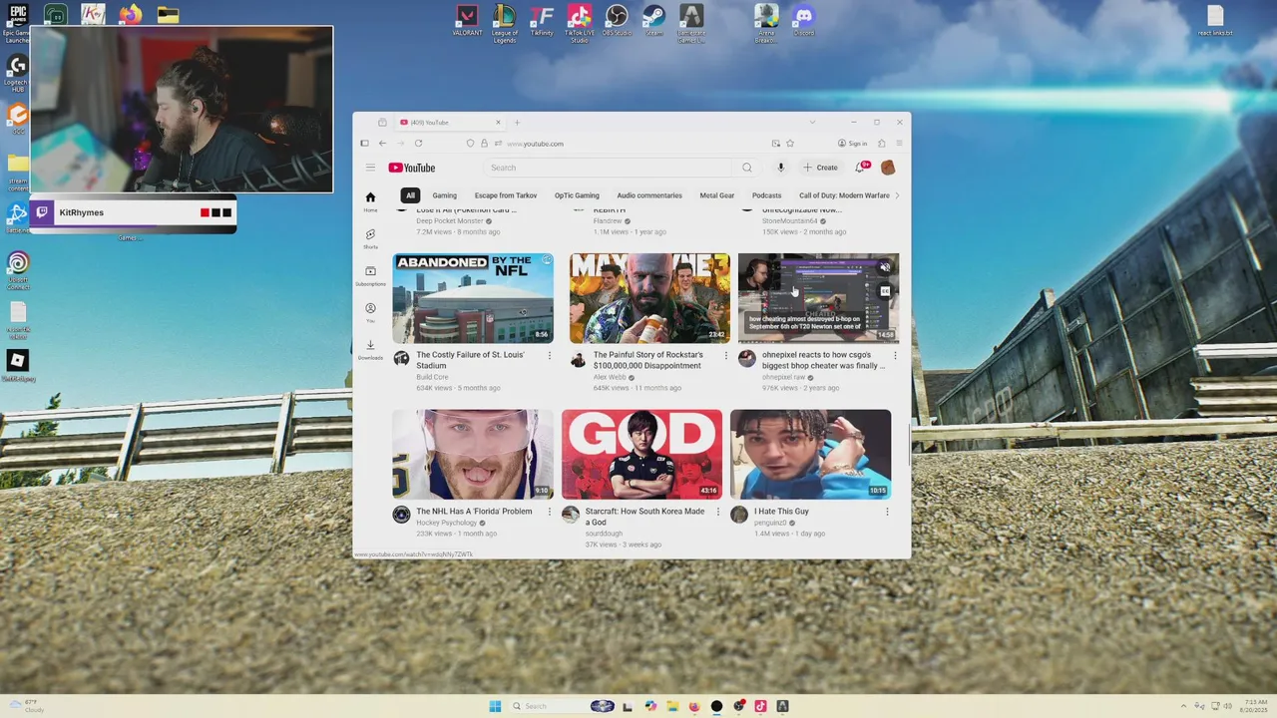Screen dimensions: 1277x718
Task: Start voice search with the microphone icon
Action: [780, 168]
